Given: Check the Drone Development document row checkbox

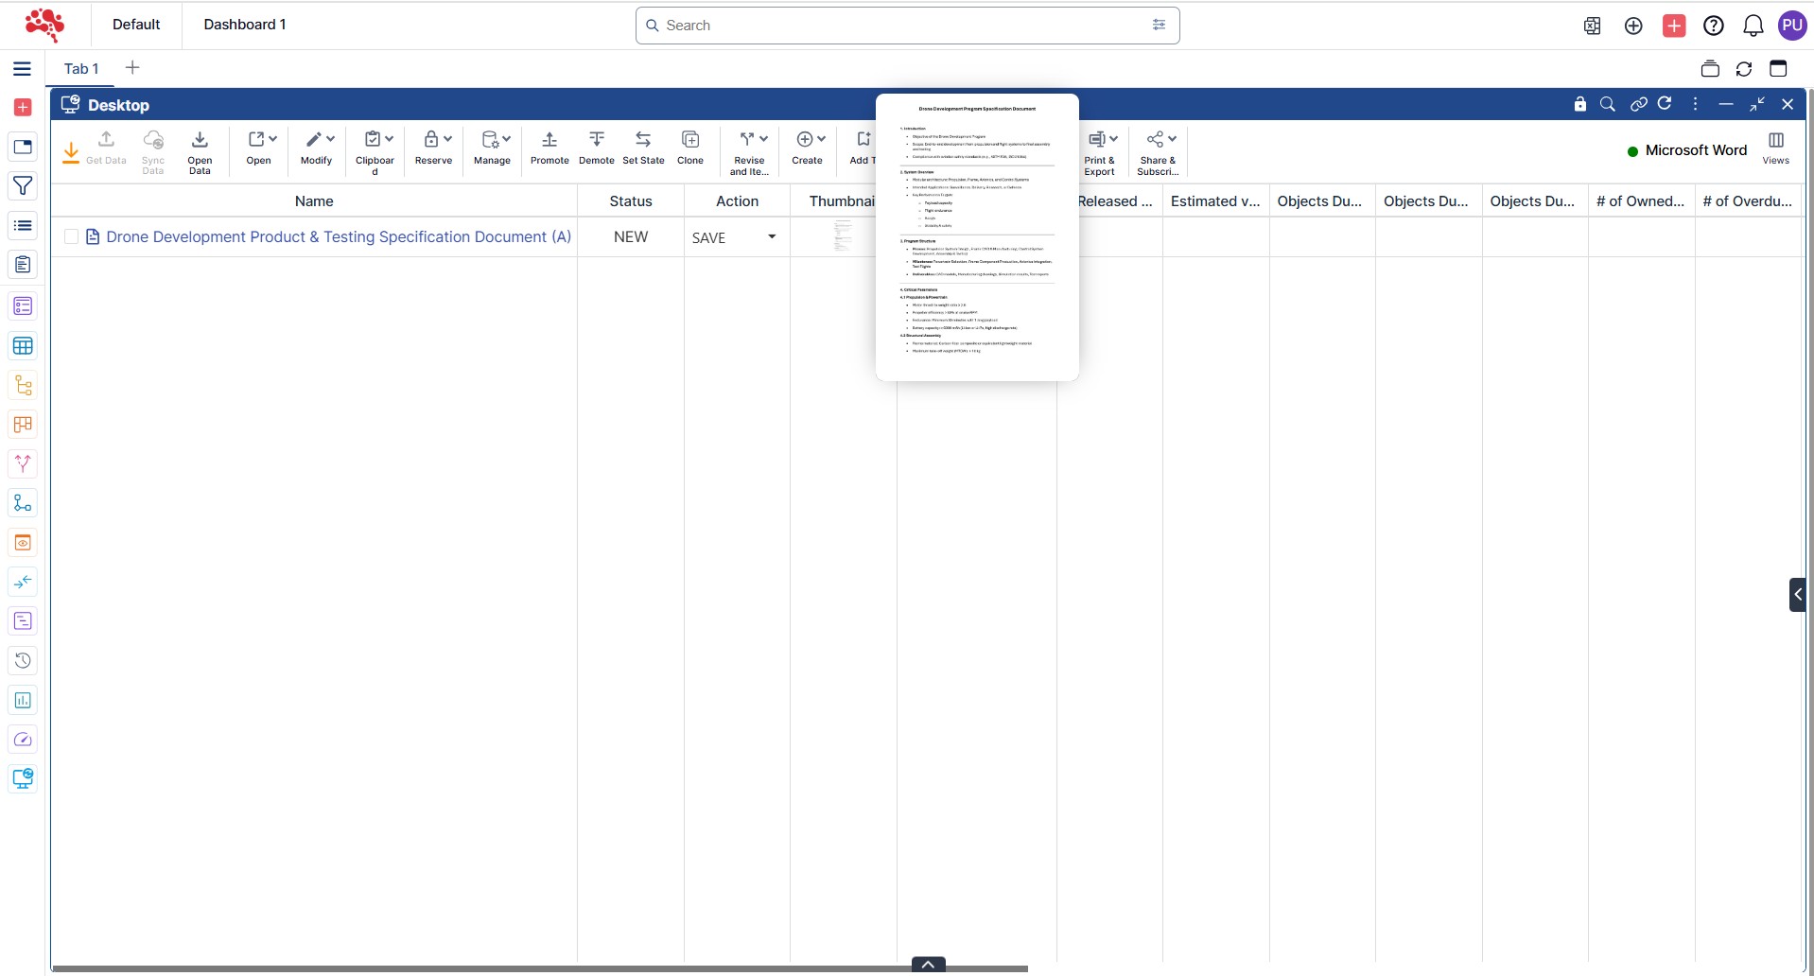Looking at the screenshot, I should click(71, 237).
